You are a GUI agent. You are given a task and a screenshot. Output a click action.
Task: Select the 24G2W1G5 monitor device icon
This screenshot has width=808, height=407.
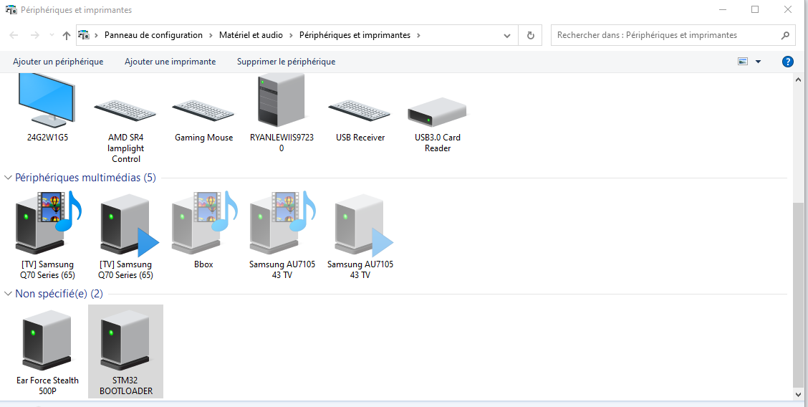(47, 100)
